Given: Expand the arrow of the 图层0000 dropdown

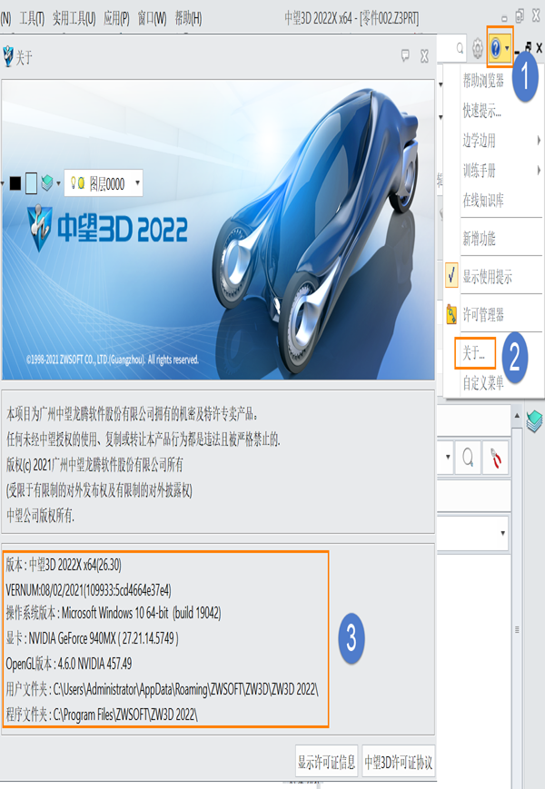Looking at the screenshot, I should pyautogui.click(x=137, y=183).
